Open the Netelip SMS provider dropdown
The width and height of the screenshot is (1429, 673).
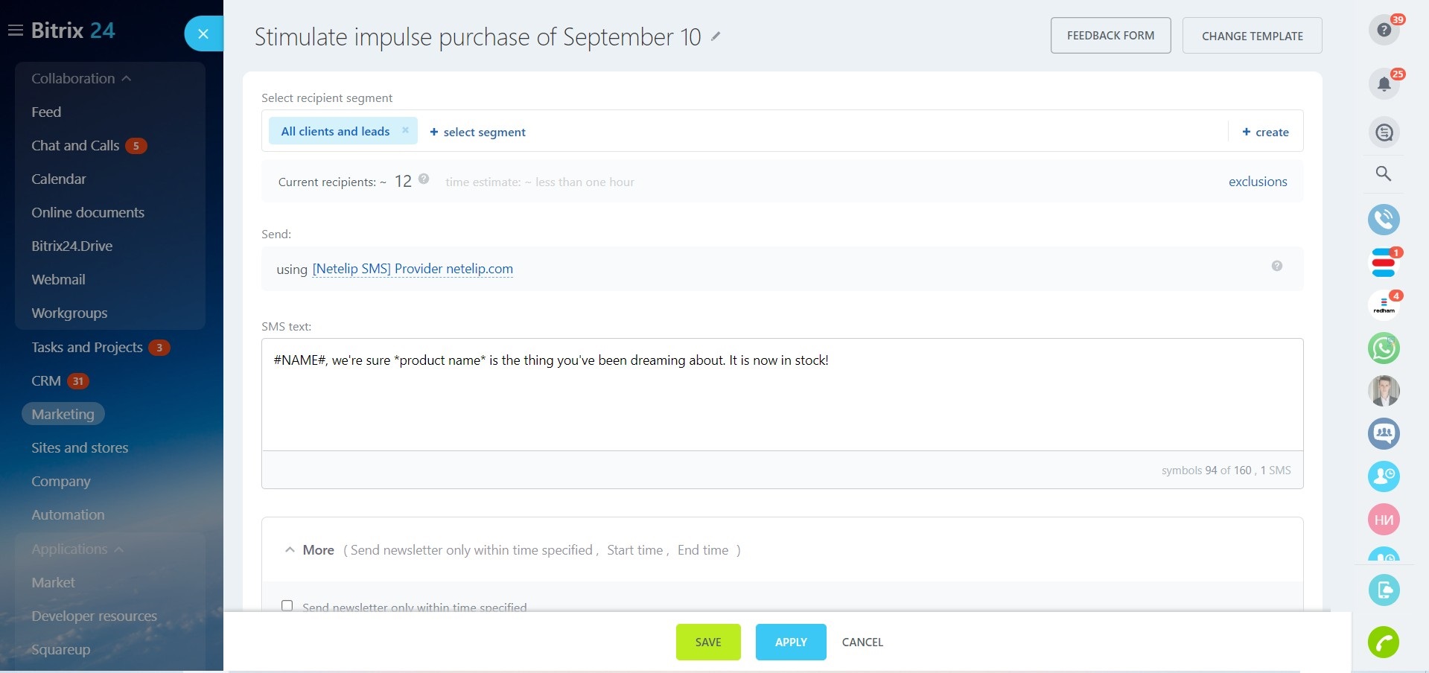pyautogui.click(x=413, y=269)
